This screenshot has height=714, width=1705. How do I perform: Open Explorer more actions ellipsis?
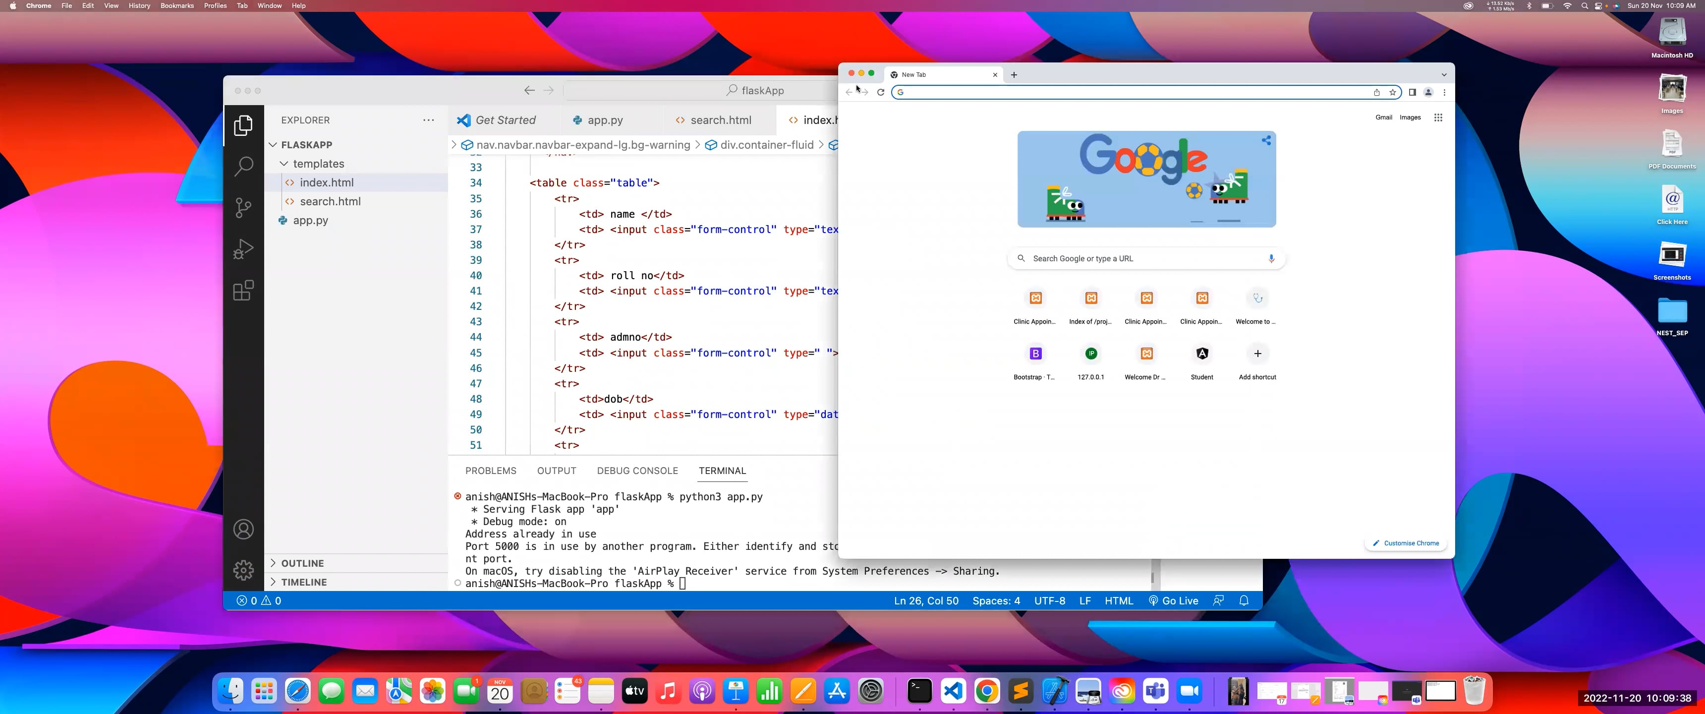coord(429,120)
